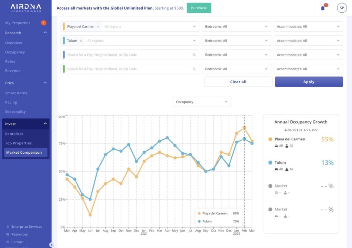
Task: Click the Resources icon in sidebar
Action: (8, 234)
